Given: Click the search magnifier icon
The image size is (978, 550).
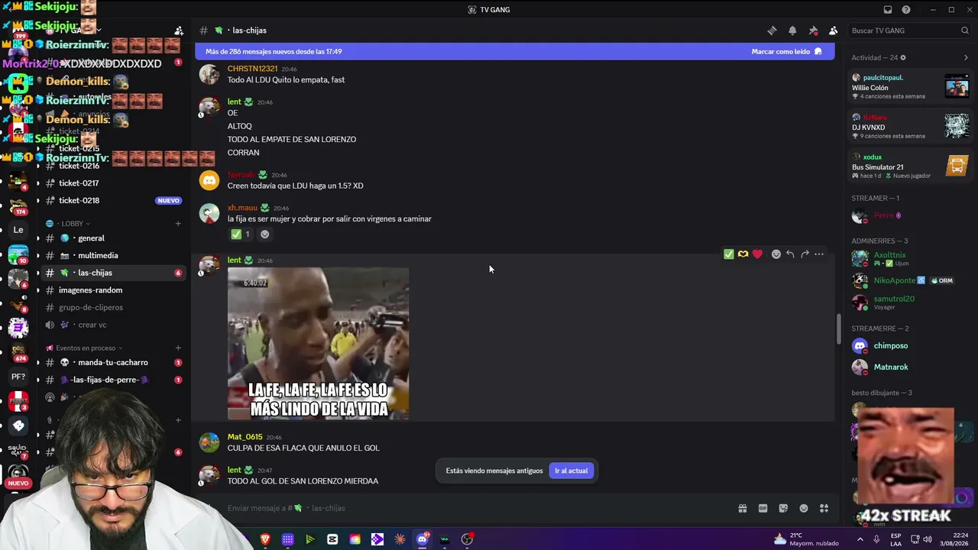Looking at the screenshot, I should click(x=965, y=31).
